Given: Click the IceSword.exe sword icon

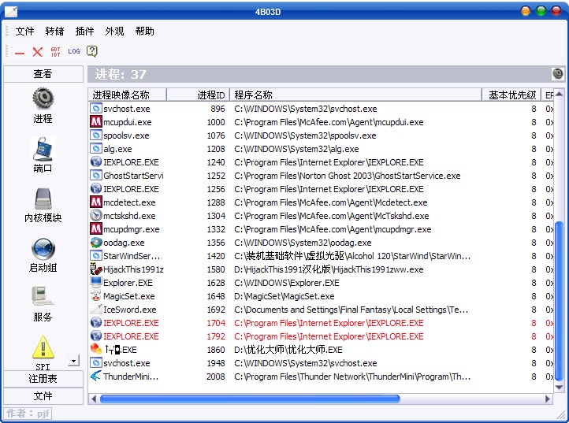Looking at the screenshot, I should (96, 309).
